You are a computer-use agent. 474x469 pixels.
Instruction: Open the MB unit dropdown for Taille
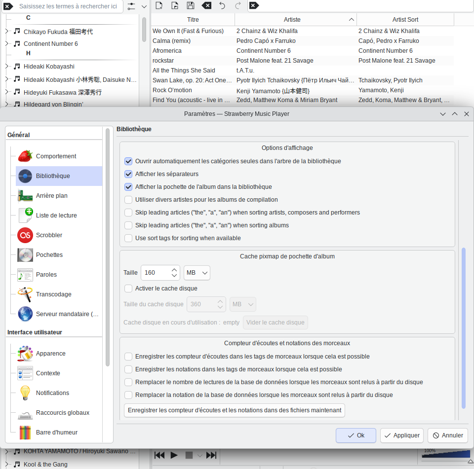click(197, 273)
